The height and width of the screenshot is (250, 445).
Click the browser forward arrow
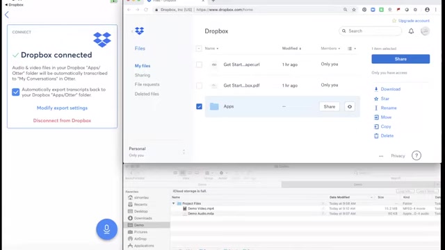point(138,10)
